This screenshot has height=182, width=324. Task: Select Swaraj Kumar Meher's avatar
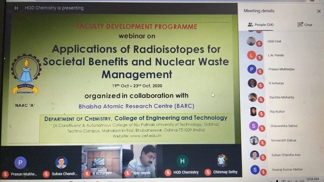pos(255,169)
